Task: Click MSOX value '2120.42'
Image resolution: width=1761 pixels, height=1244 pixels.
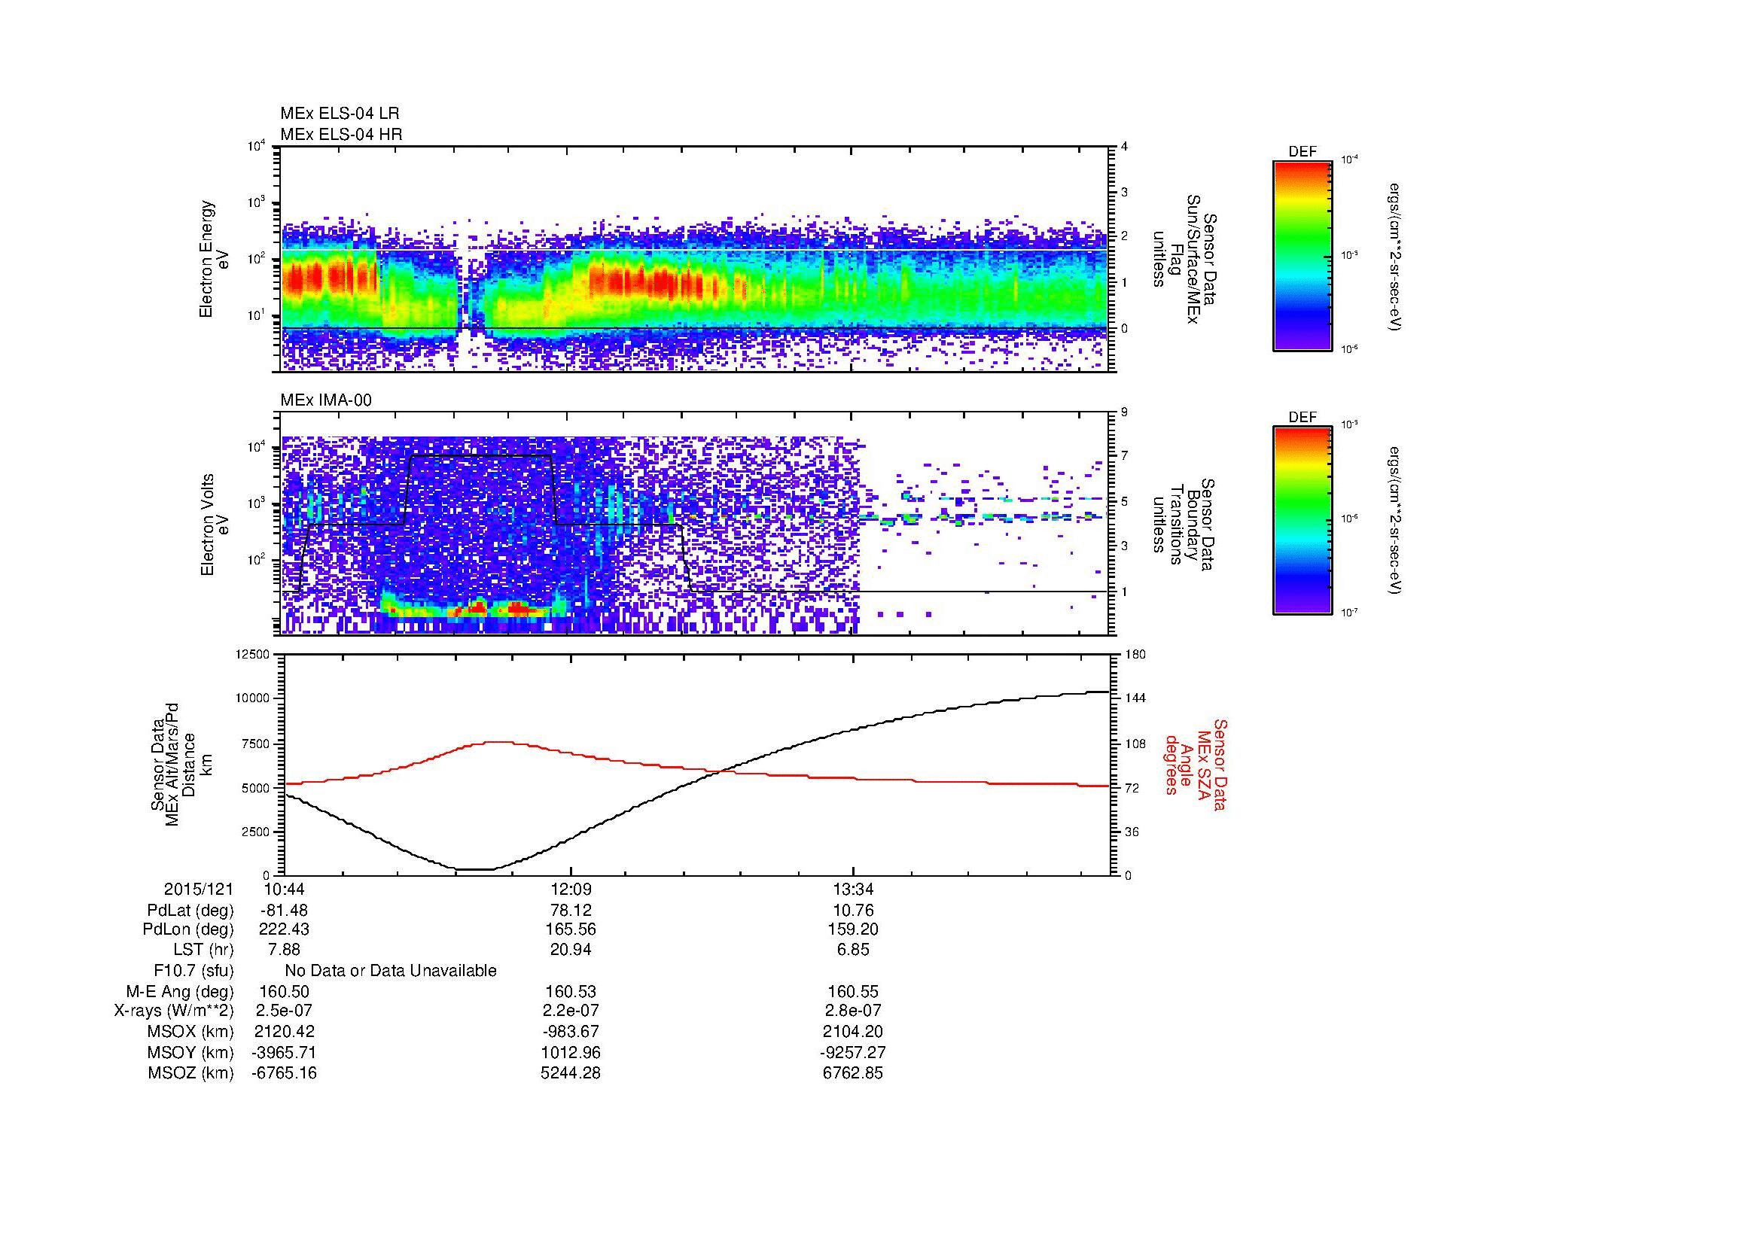Action: click(x=284, y=1032)
